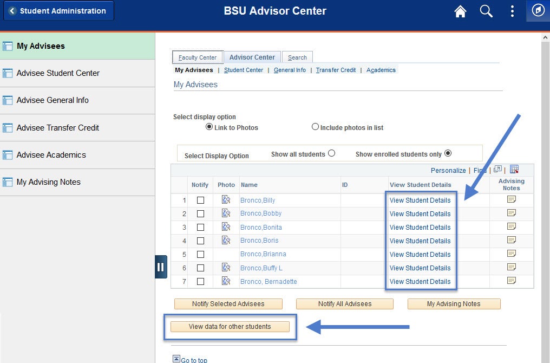Click the download to spreadsheet grid icon
The image size is (550, 363).
coord(514,169)
